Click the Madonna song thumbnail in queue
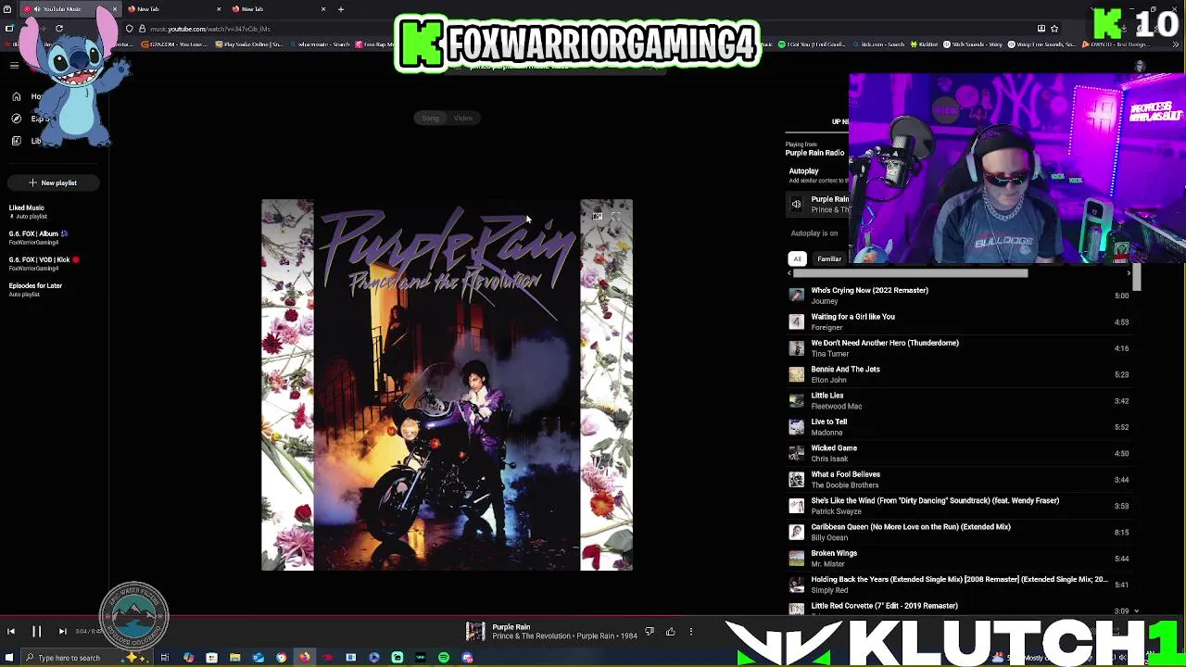The height and width of the screenshot is (667, 1186). (796, 427)
